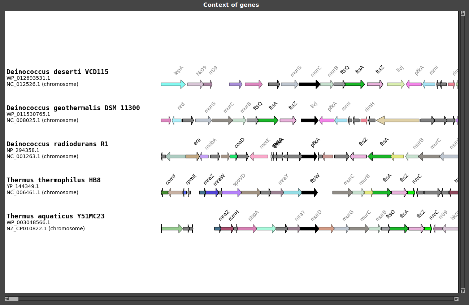Click the pink metK gene arrow in Deinococcus radiodurans
The width and height of the screenshot is (469, 305).
click(x=259, y=156)
